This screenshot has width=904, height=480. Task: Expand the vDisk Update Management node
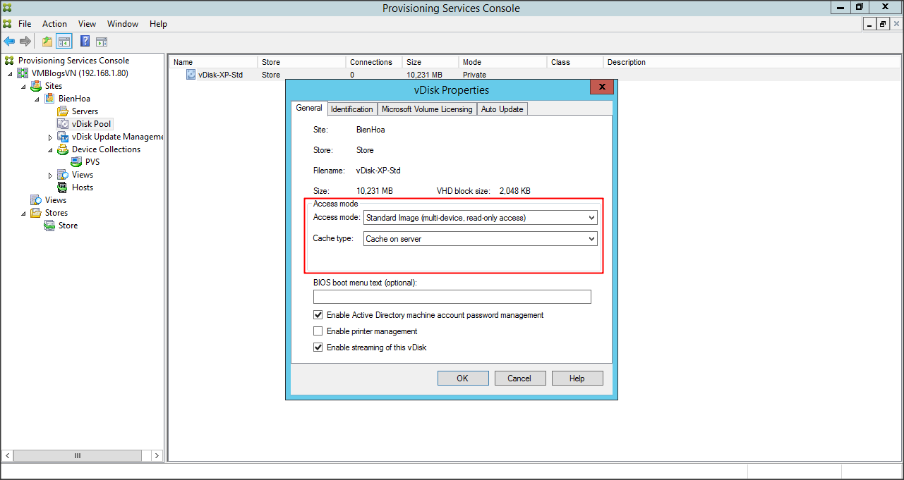tap(50, 137)
